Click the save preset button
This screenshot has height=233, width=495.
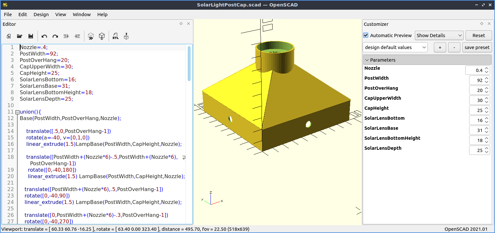[477, 47]
